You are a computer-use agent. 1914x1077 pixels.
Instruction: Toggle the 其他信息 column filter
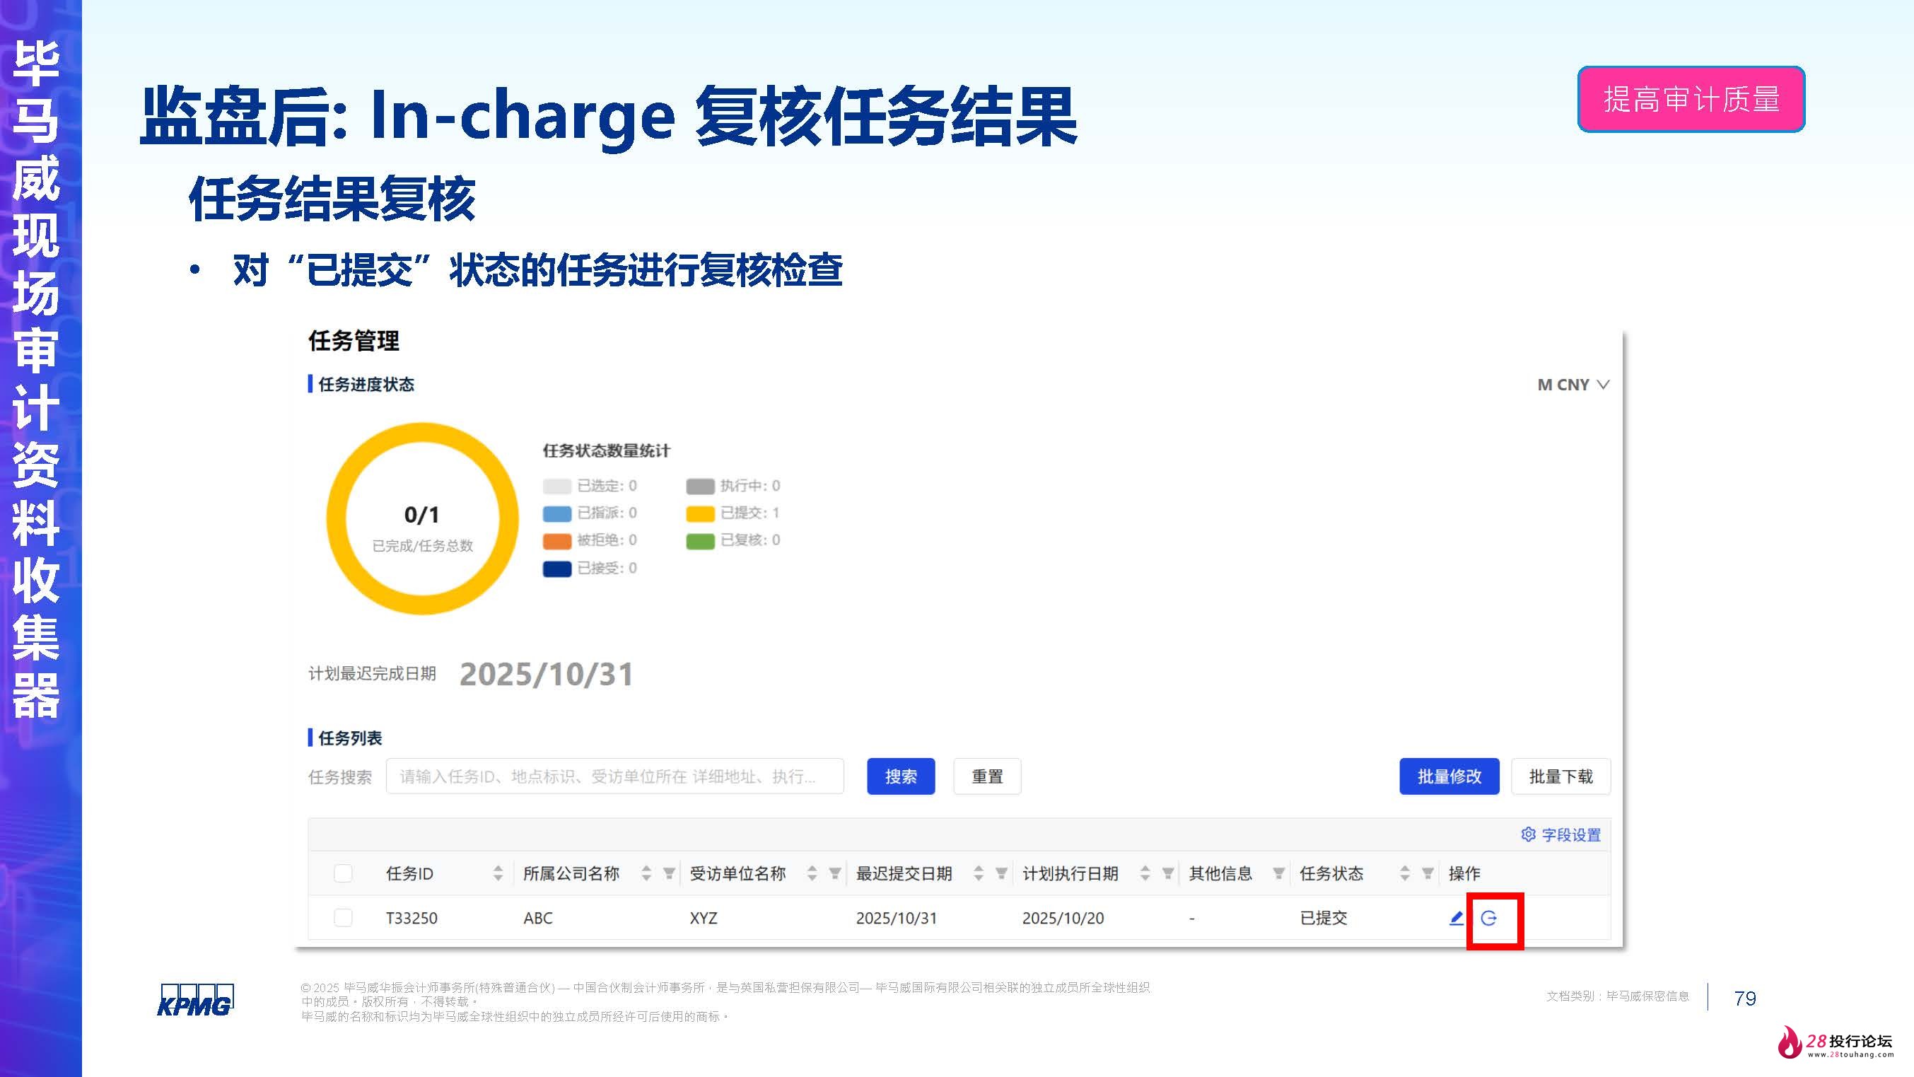coord(1280,874)
